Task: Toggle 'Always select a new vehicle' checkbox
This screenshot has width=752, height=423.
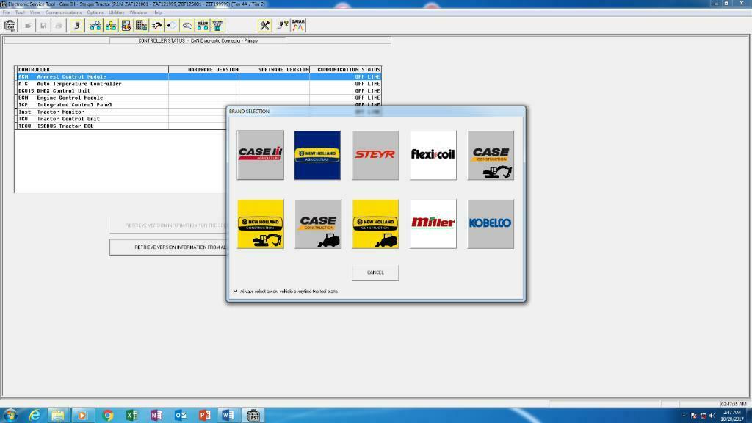Action: [236, 291]
